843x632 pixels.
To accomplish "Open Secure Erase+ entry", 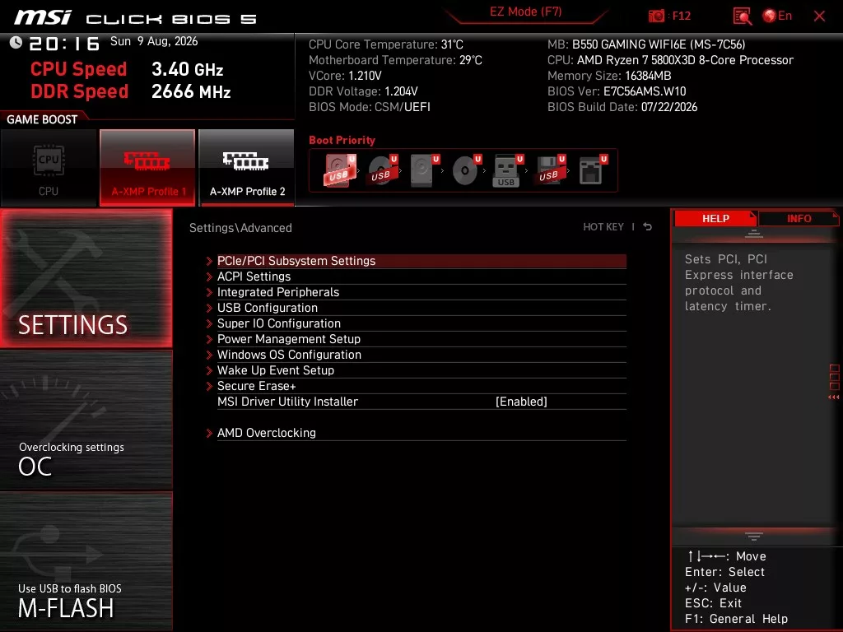I will coord(421,385).
